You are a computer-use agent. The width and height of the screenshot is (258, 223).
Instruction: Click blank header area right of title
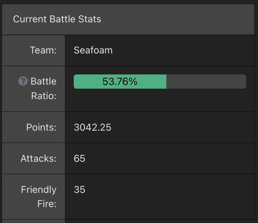point(178,19)
